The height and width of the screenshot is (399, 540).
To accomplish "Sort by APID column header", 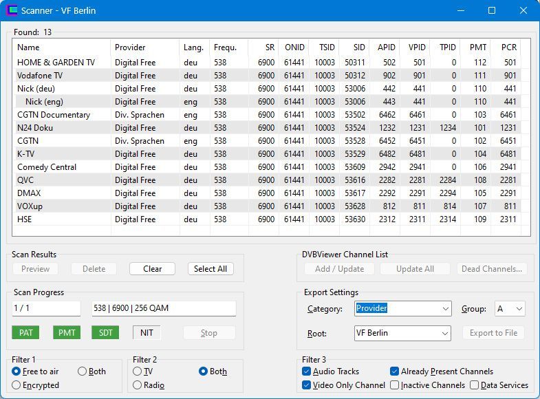I will click(x=385, y=47).
